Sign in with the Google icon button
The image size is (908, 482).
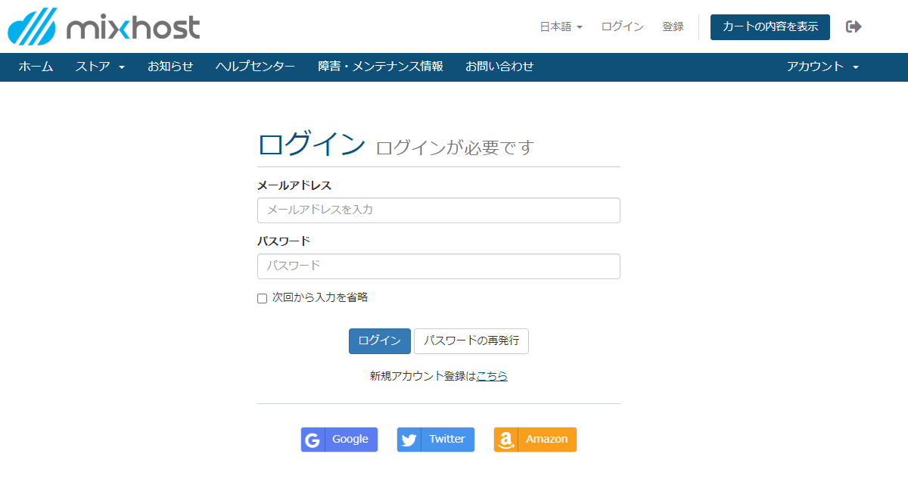(x=339, y=440)
